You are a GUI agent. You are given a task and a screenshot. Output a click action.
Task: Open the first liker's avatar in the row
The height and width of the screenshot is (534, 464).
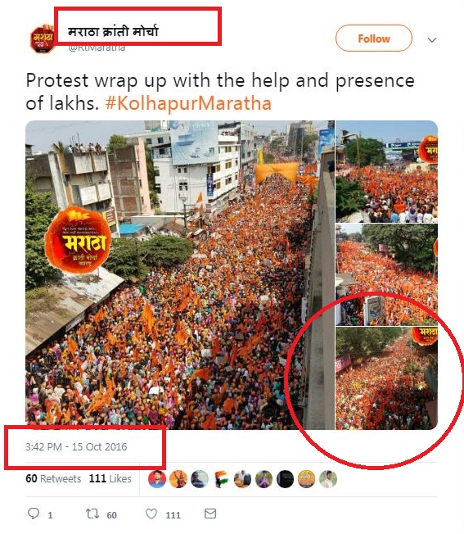click(x=157, y=479)
